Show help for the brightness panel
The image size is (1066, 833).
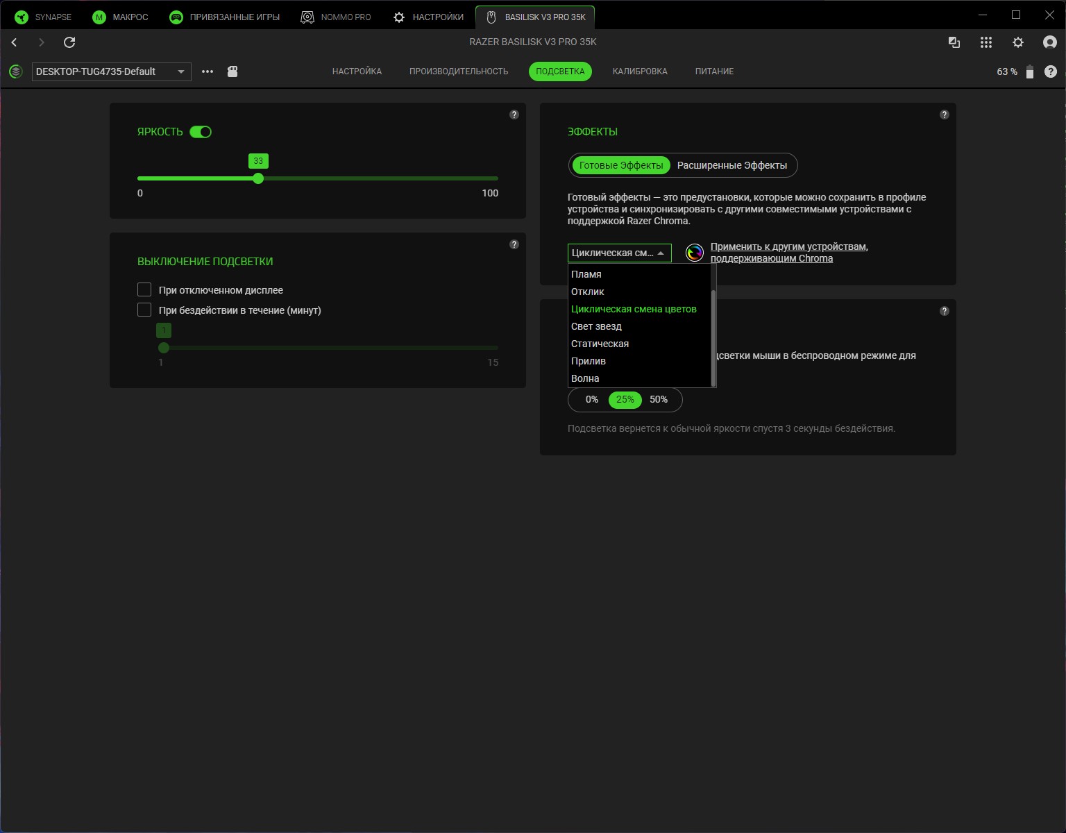pyautogui.click(x=514, y=115)
